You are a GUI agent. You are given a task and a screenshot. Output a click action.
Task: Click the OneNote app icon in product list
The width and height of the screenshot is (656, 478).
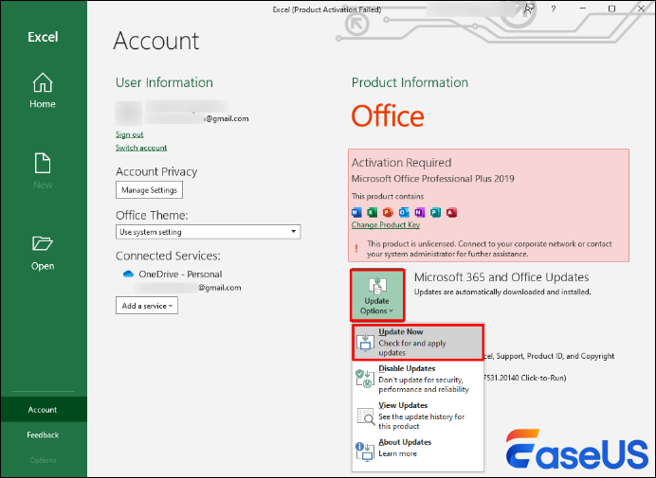tap(420, 213)
